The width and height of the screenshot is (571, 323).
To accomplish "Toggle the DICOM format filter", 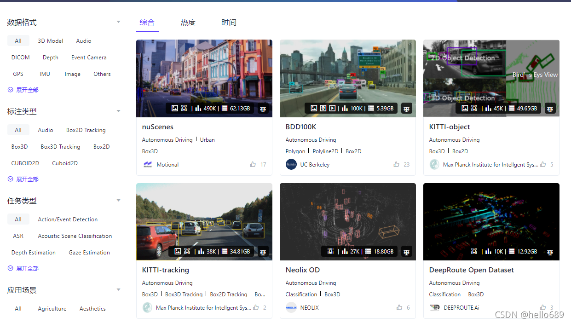I will [x=21, y=57].
